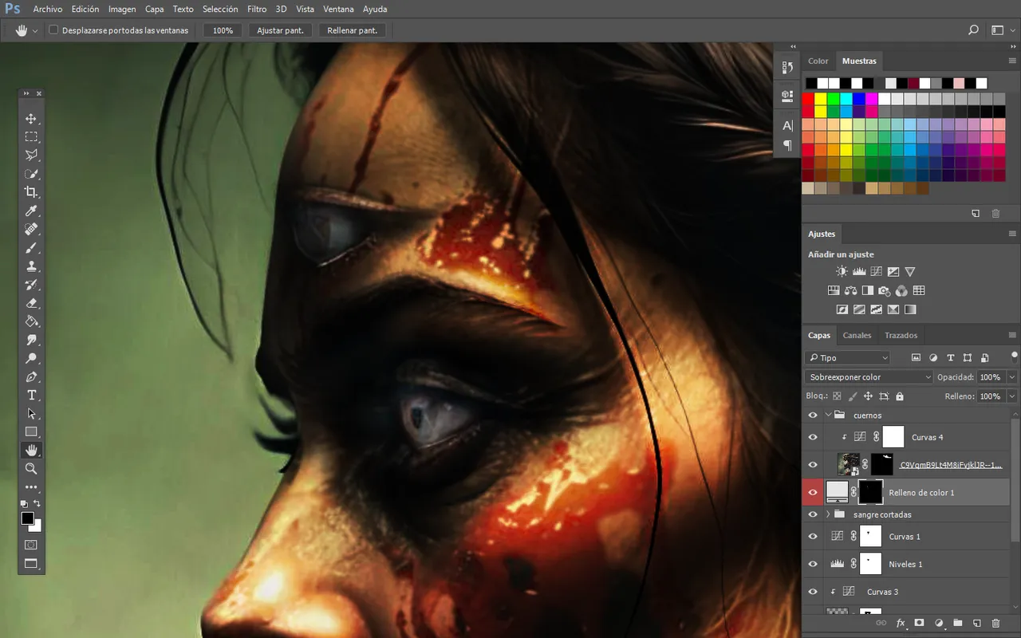
Task: Select the Healing Brush tool
Action: click(31, 230)
